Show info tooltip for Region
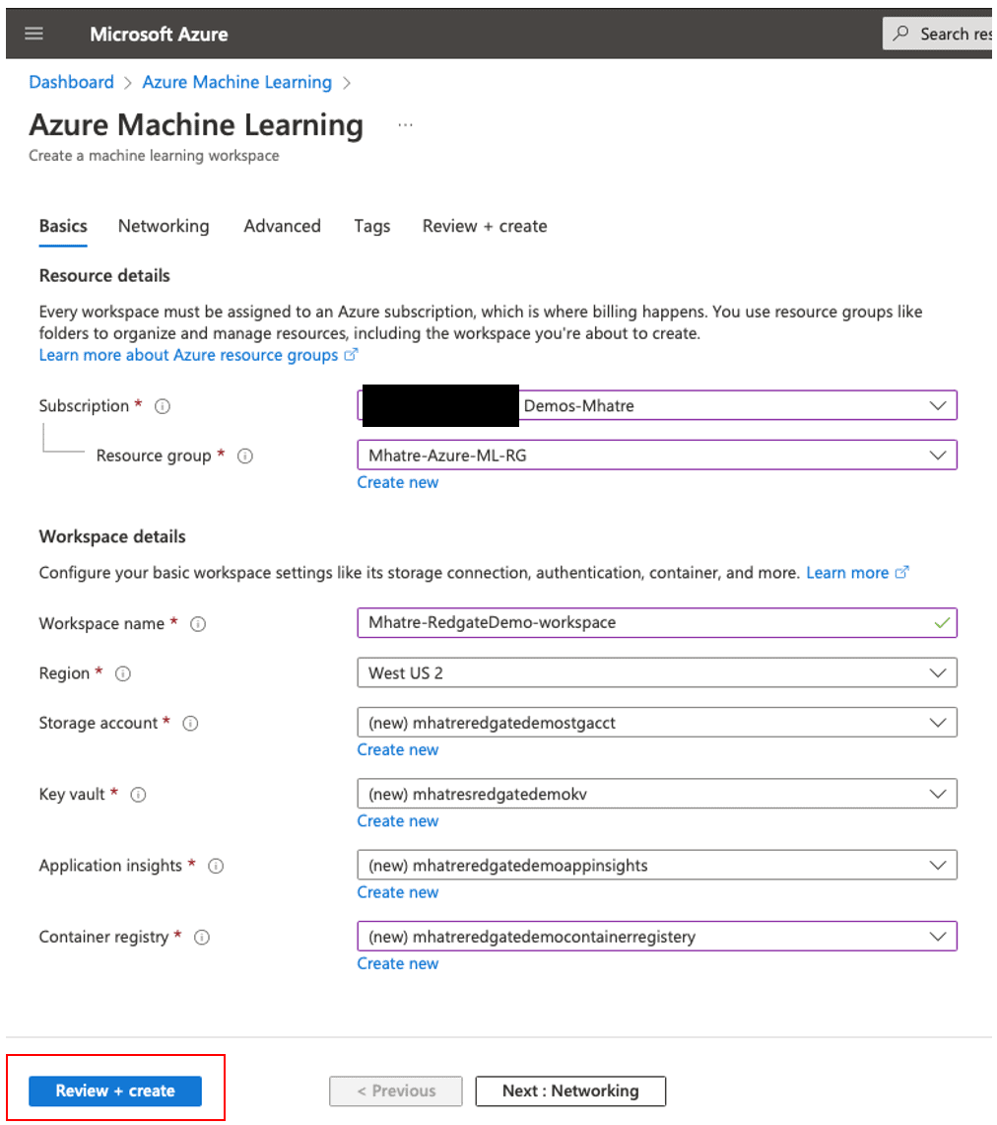997x1125 pixels. (x=123, y=673)
